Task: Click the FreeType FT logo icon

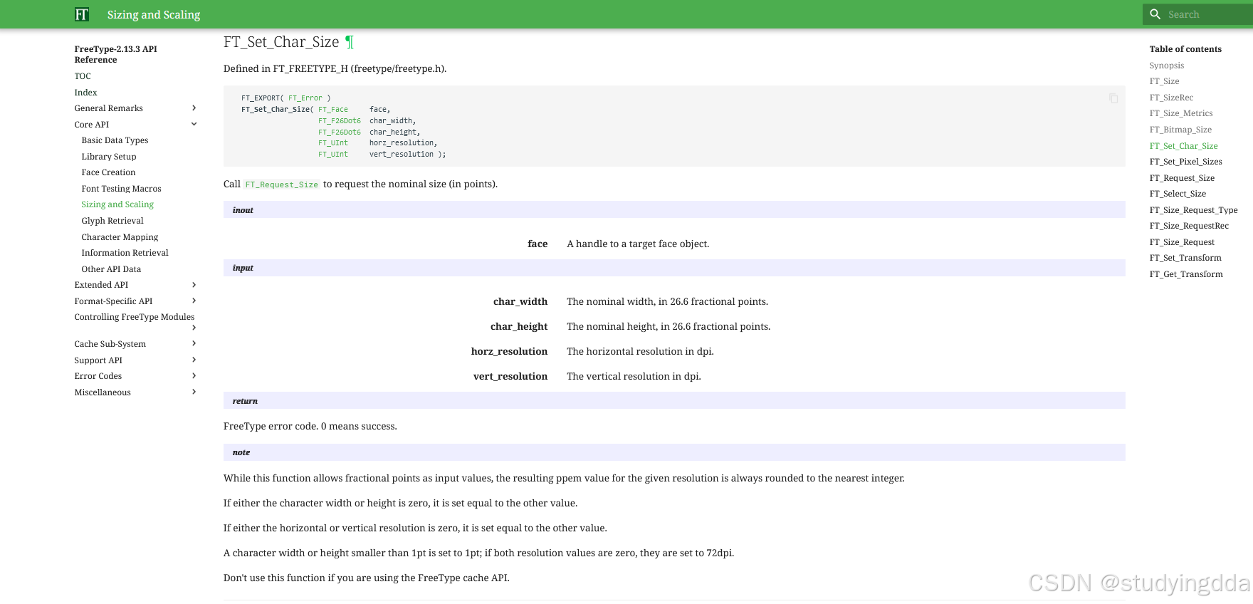Action: pyautogui.click(x=82, y=14)
